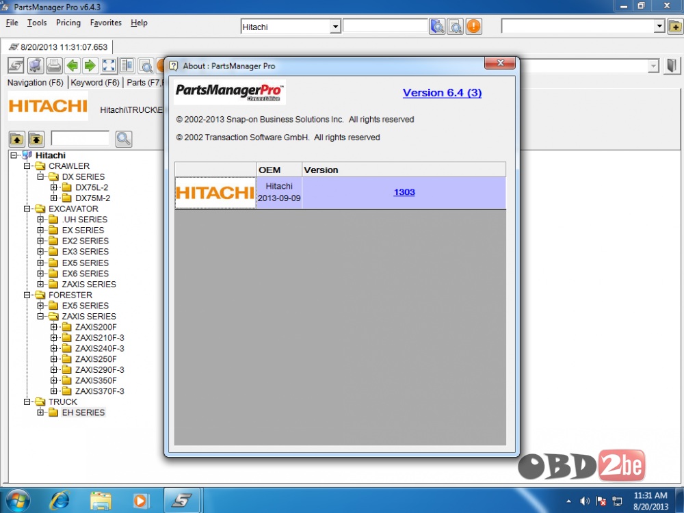Viewport: 684px width, 513px height.
Task: Click the 1303 version link
Action: point(404,192)
